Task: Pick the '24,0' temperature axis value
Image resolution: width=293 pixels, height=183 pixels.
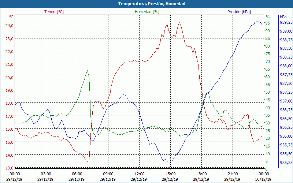Action: (10, 26)
